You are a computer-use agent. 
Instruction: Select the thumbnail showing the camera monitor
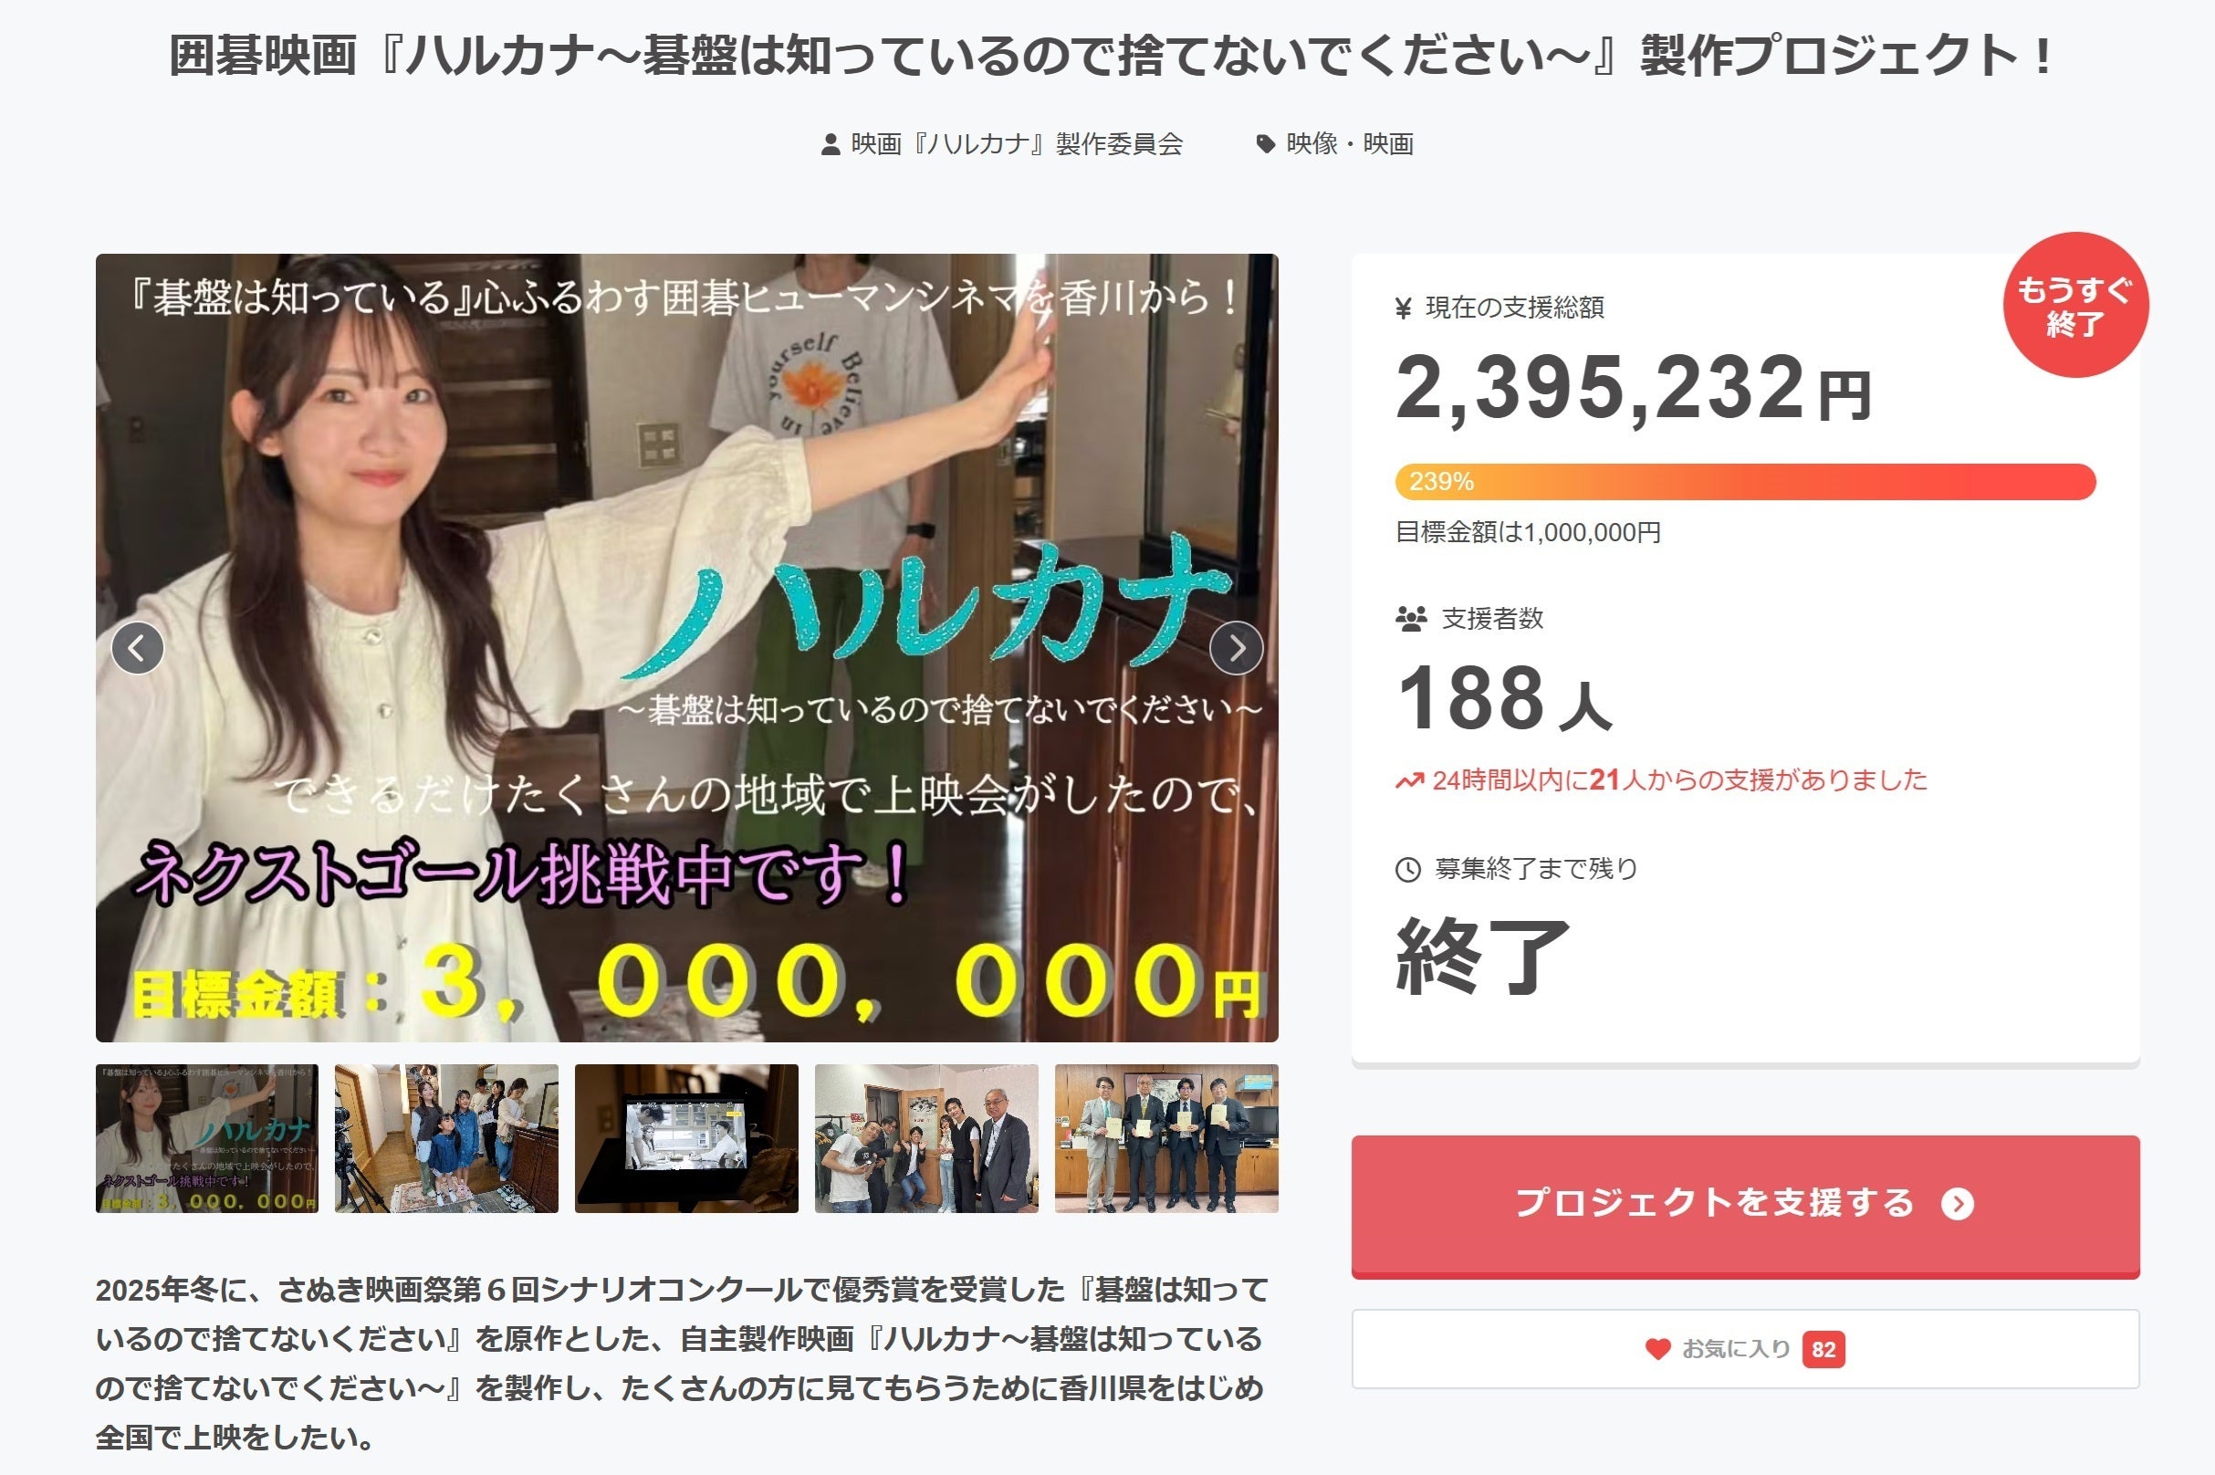[686, 1138]
